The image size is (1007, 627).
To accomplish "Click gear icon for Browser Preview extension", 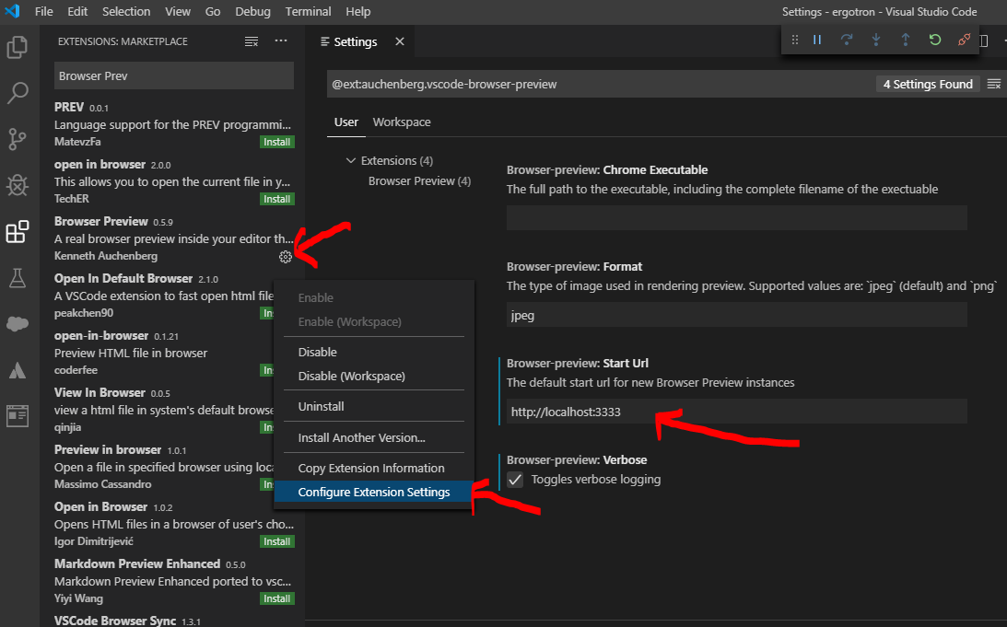I will pyautogui.click(x=286, y=257).
